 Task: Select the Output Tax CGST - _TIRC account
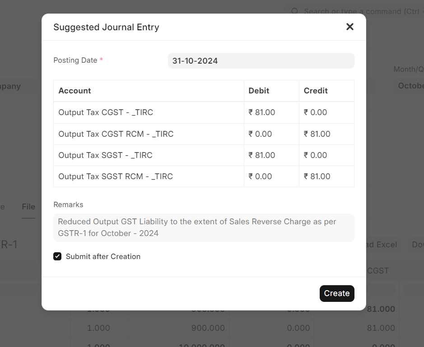pyautogui.click(x=106, y=112)
